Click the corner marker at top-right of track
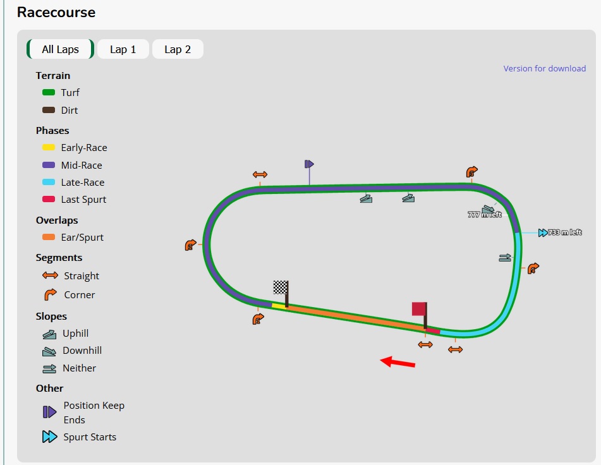The image size is (601, 465). pos(472,172)
